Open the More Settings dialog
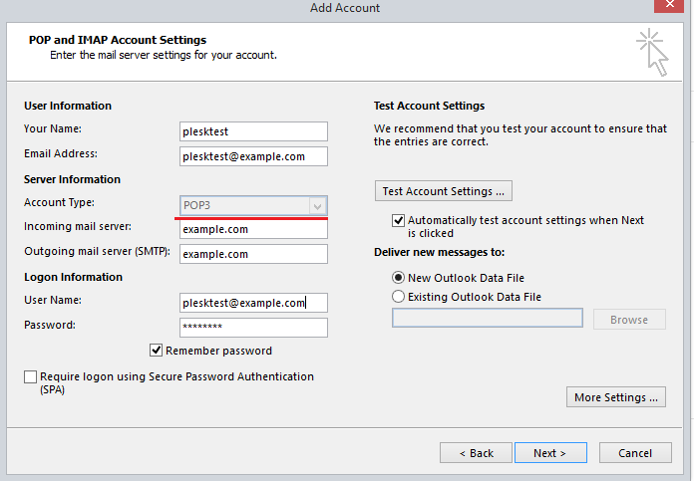694x481 pixels. point(616,397)
